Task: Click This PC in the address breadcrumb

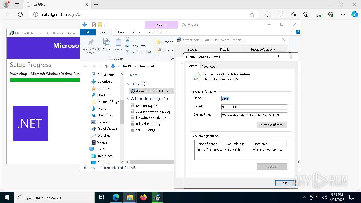Action: [x=127, y=66]
